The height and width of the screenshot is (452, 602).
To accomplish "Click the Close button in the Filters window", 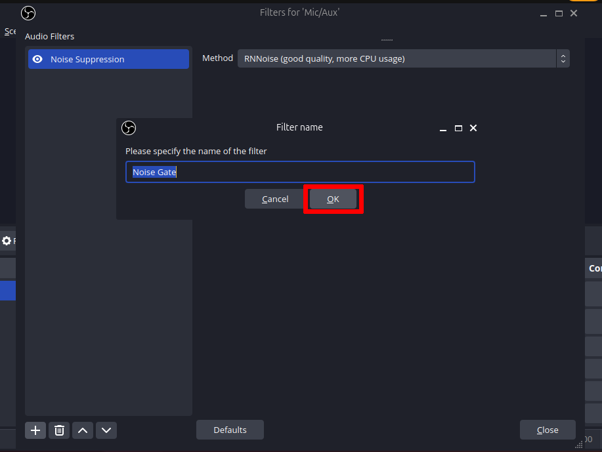I will [547, 430].
